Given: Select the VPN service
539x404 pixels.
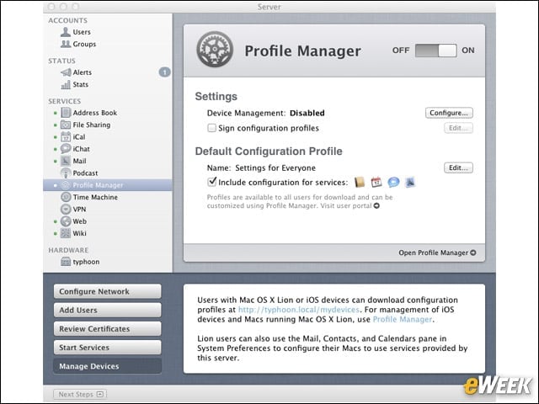Looking at the screenshot, I should pyautogui.click(x=73, y=210).
